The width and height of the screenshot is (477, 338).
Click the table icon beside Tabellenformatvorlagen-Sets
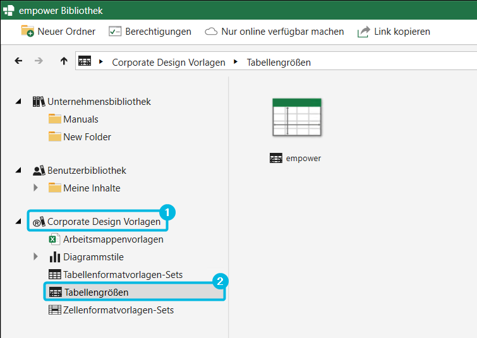coord(55,274)
